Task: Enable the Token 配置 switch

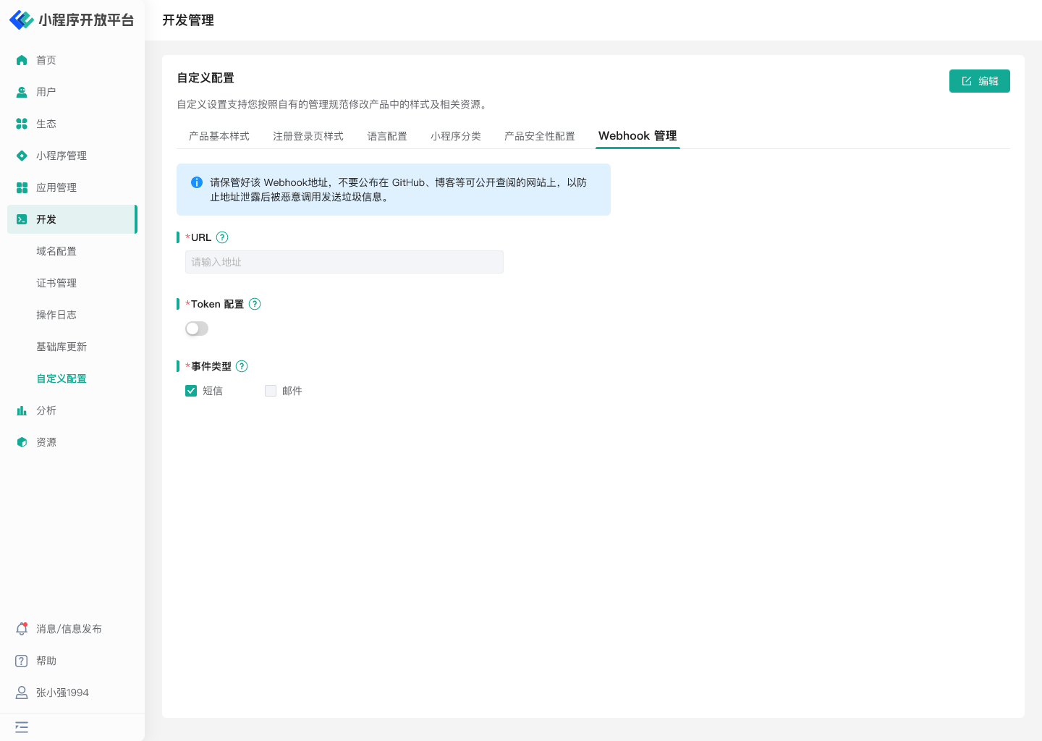Action: coord(197,329)
